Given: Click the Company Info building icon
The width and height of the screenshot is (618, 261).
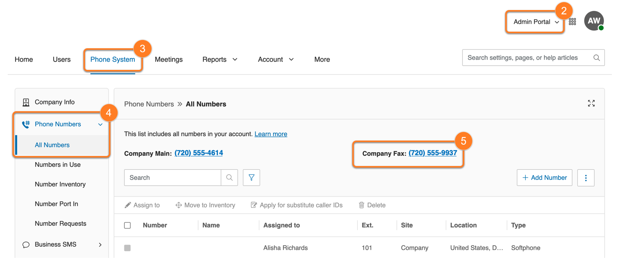Looking at the screenshot, I should [26, 102].
